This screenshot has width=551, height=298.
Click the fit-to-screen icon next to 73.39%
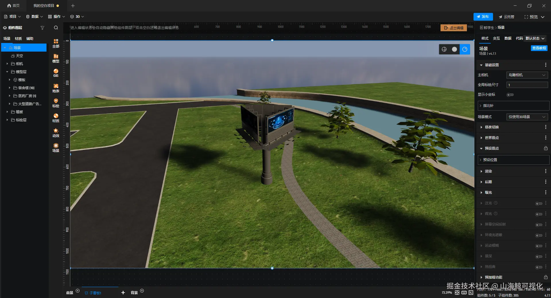pyautogui.click(x=457, y=293)
